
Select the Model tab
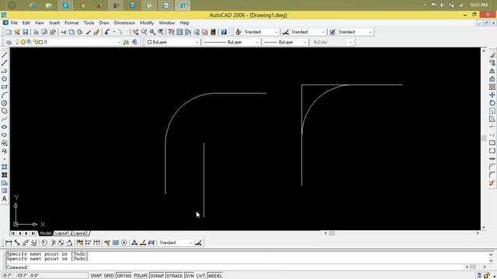click(x=45, y=233)
